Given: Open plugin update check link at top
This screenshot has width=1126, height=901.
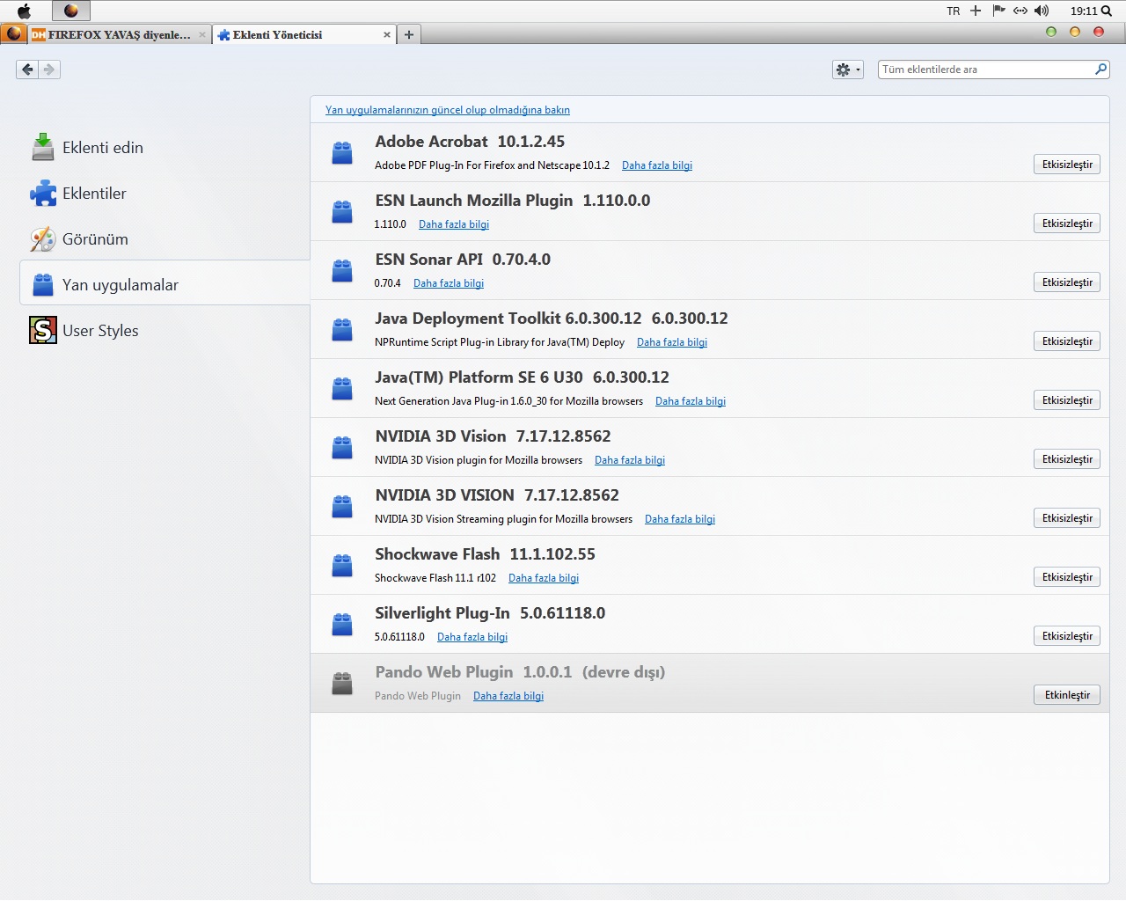Looking at the screenshot, I should (448, 110).
